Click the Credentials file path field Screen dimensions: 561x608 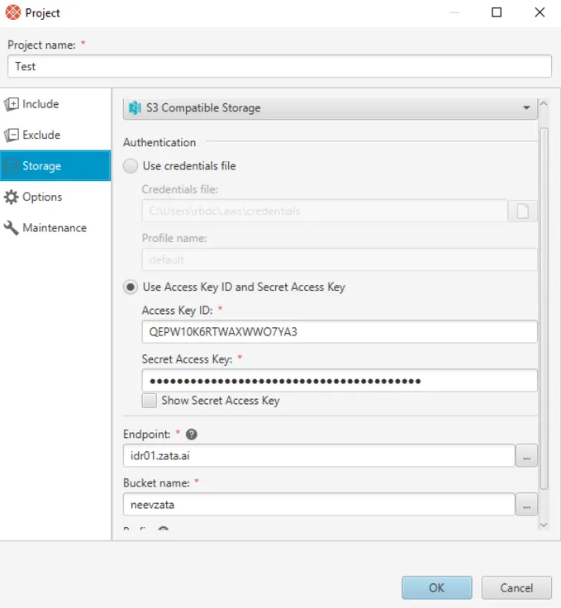[325, 211]
